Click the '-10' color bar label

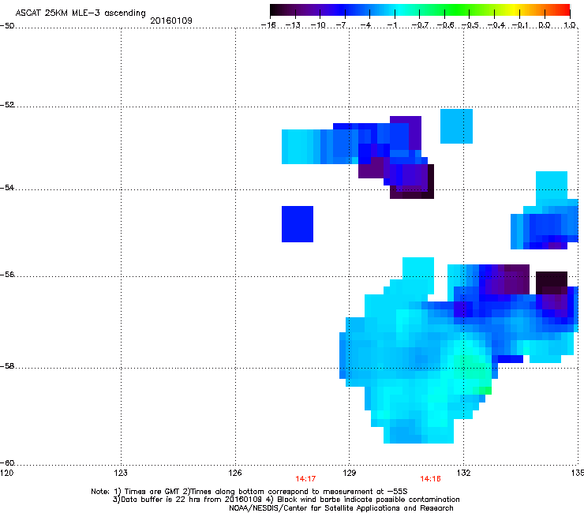point(318,25)
